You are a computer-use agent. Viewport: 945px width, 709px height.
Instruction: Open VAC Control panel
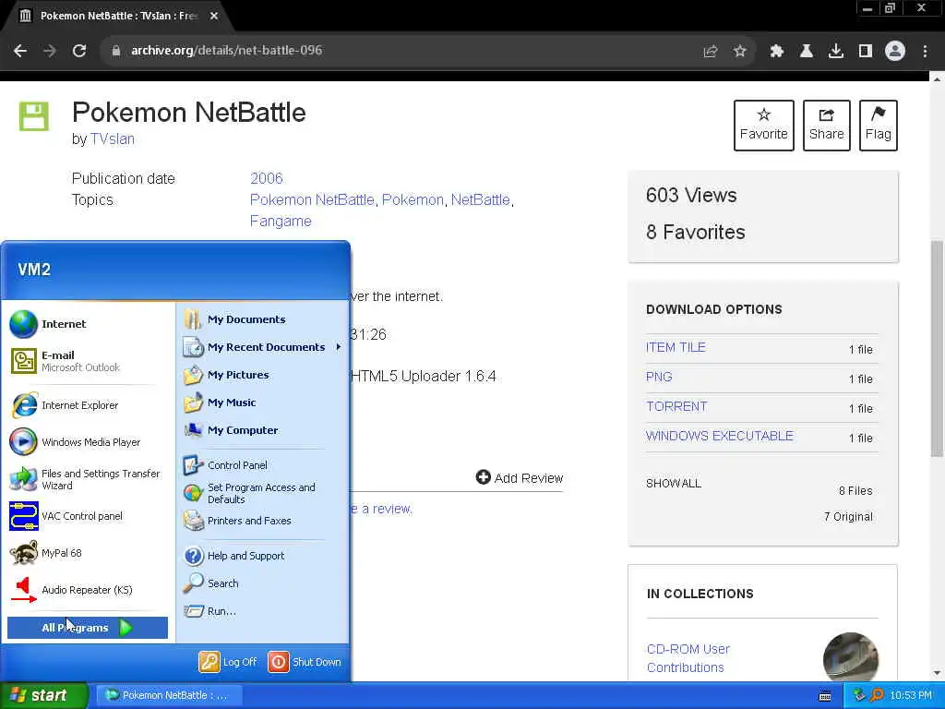(x=66, y=516)
